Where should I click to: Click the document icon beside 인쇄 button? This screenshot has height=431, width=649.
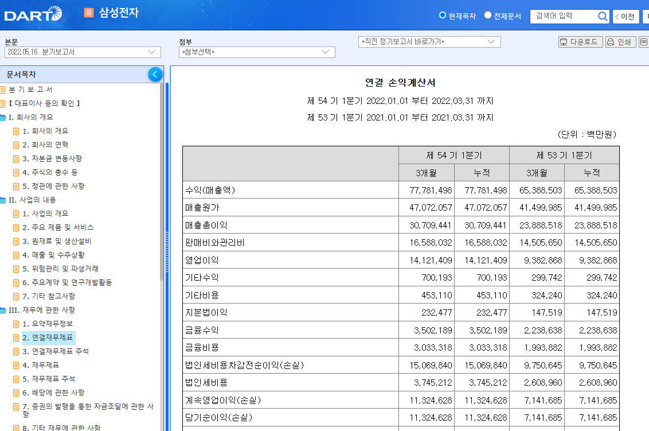(x=643, y=41)
